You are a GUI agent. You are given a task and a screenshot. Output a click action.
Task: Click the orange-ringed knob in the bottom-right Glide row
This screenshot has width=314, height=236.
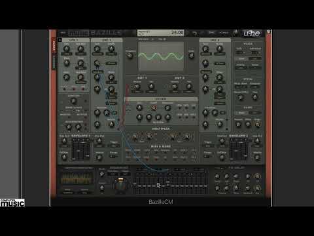click(x=257, y=124)
